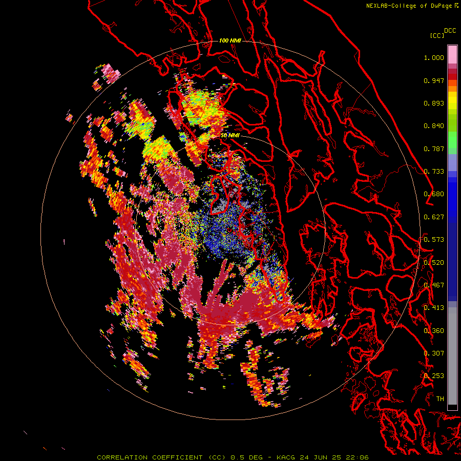Click the TH threshold label
Screen dimensions: 461x461
(x=440, y=399)
